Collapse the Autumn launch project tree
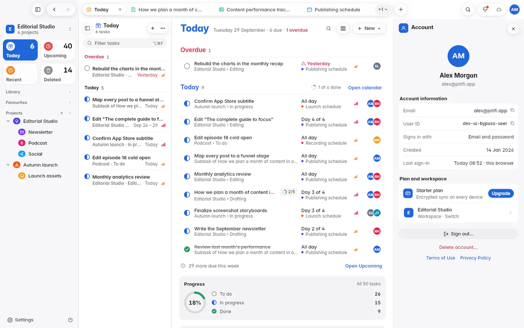The image size is (524, 328). click(8, 165)
